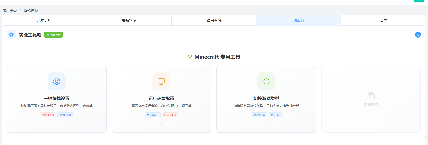This screenshot has width=428, height=145.
Task: Switch to the 基本功能 tab
Action: coord(44,20)
